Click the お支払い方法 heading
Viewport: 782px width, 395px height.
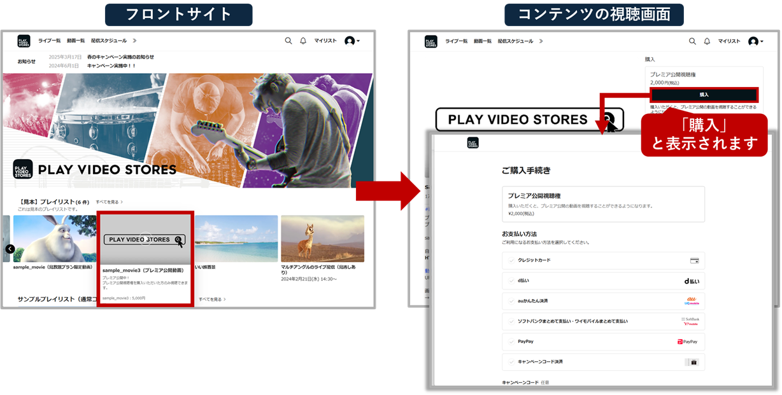(519, 234)
